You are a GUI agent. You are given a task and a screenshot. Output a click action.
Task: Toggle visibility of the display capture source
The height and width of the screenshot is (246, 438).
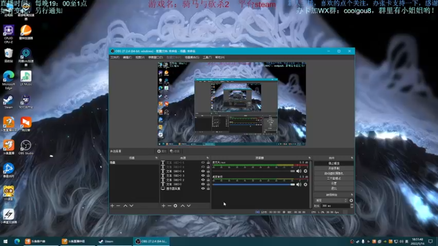coord(203,189)
